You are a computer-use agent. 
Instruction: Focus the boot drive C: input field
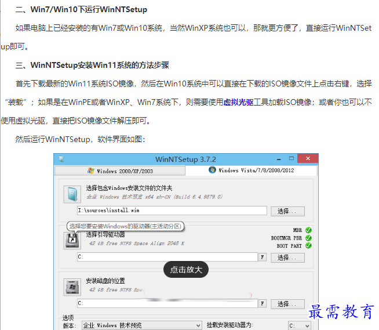[167, 257]
